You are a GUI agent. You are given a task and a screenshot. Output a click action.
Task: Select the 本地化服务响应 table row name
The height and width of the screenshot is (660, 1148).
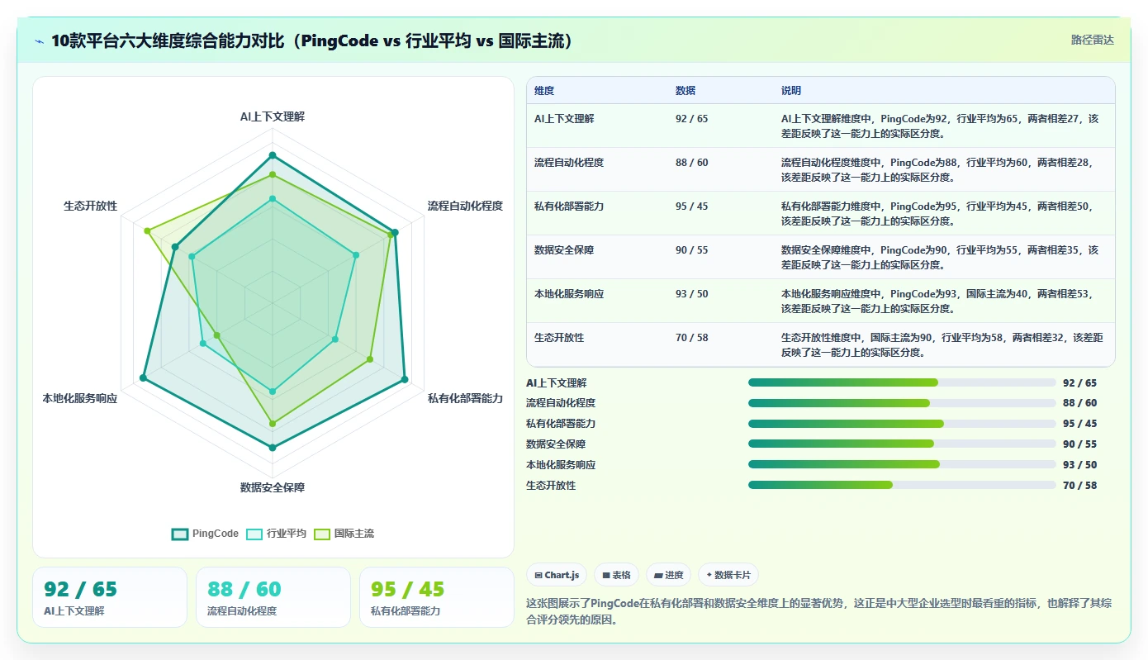click(x=569, y=294)
